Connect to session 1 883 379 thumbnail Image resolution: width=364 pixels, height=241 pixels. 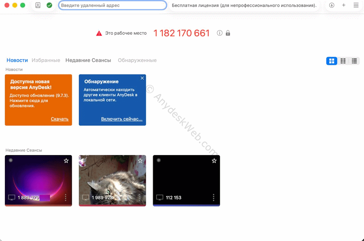pyautogui.click(x=38, y=181)
